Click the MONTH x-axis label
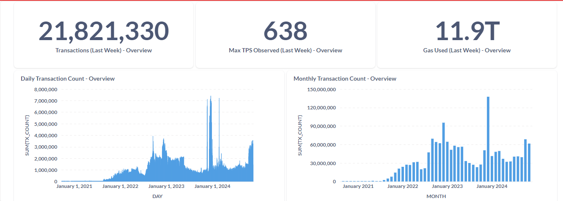563x201 pixels. click(x=436, y=196)
